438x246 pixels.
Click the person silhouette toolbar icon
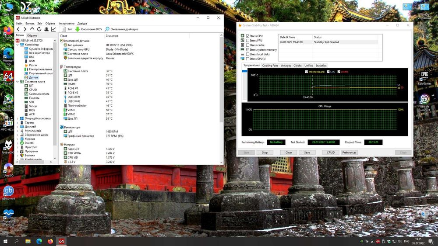tap(46, 29)
